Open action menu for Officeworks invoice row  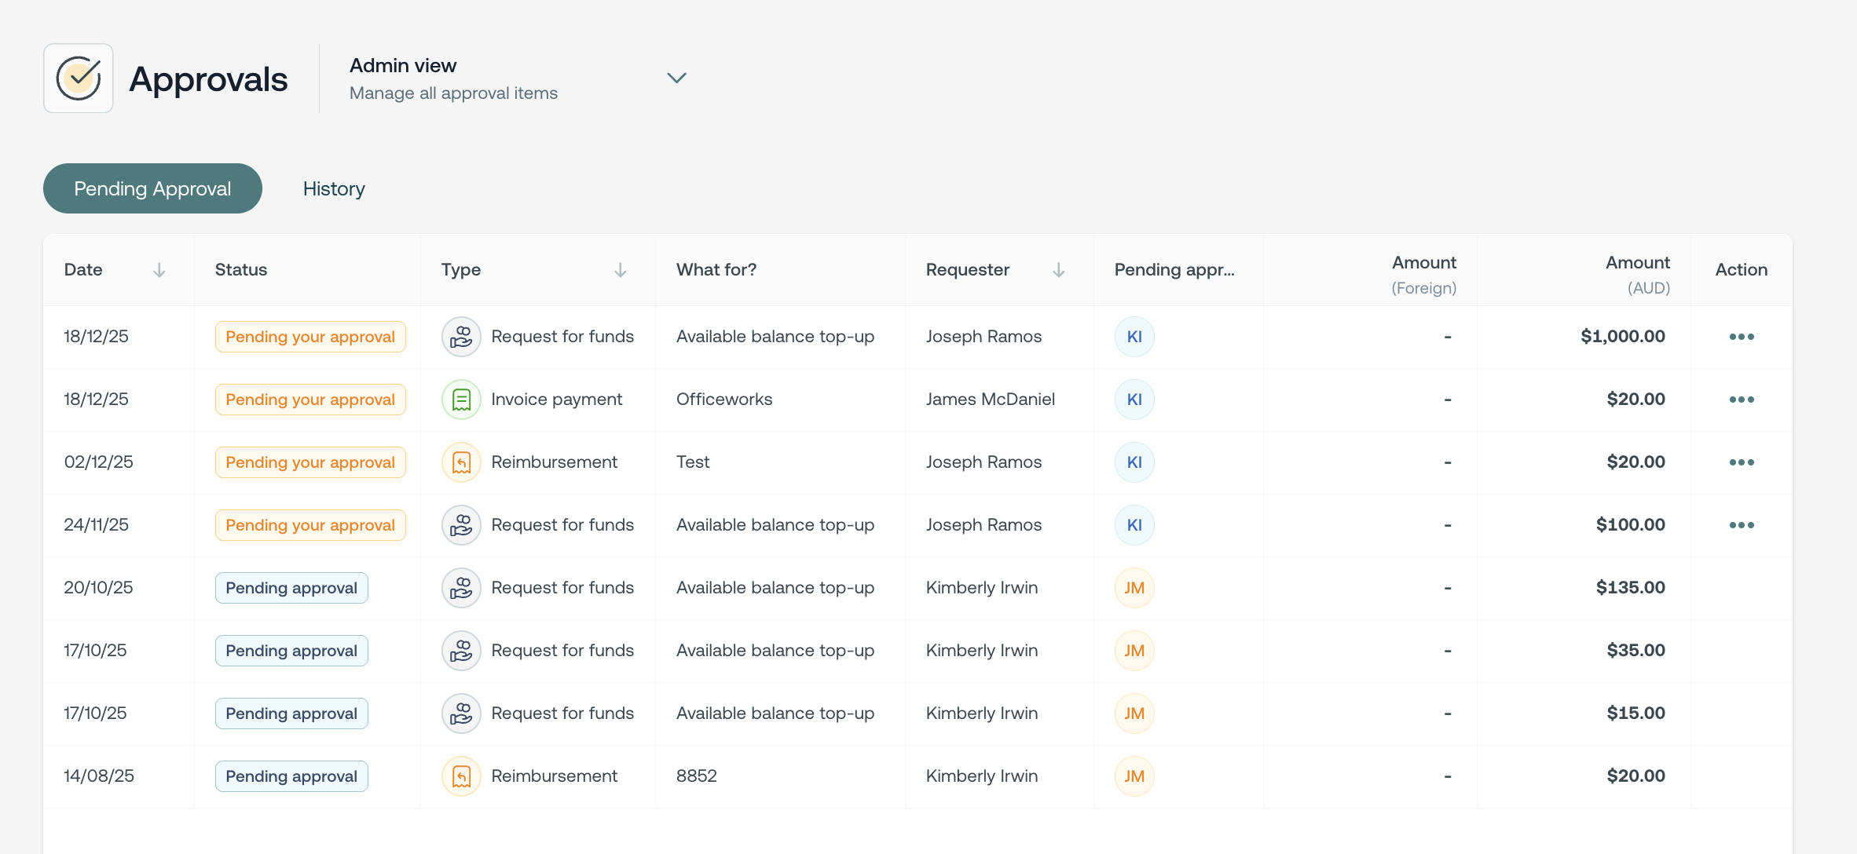coord(1742,400)
